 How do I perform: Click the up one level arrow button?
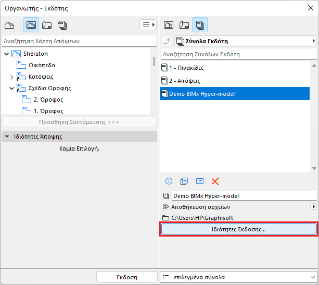pyautogui.click(x=167, y=41)
